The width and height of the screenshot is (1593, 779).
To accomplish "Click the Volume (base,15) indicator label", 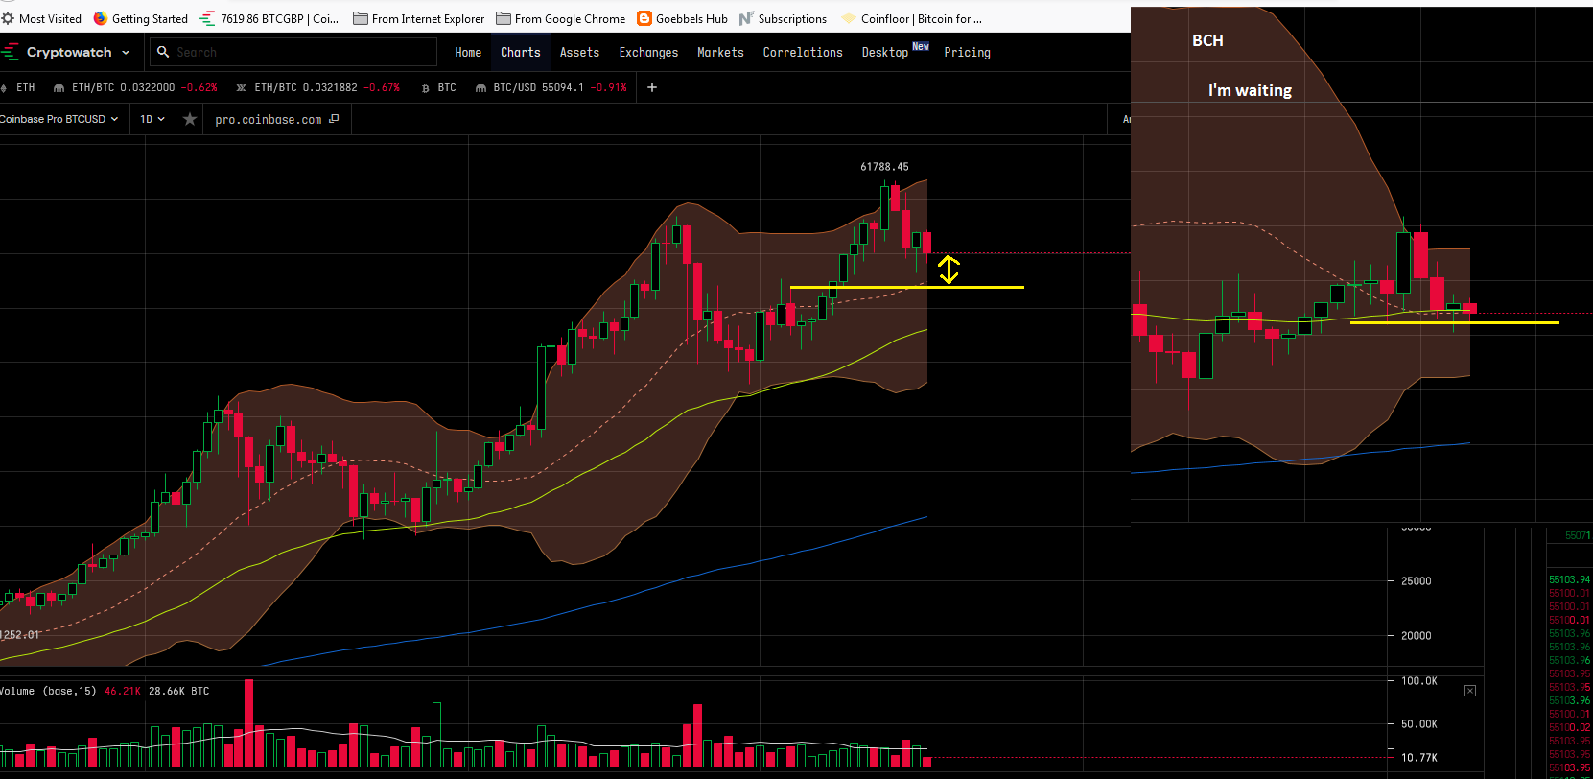I will 49,691.
